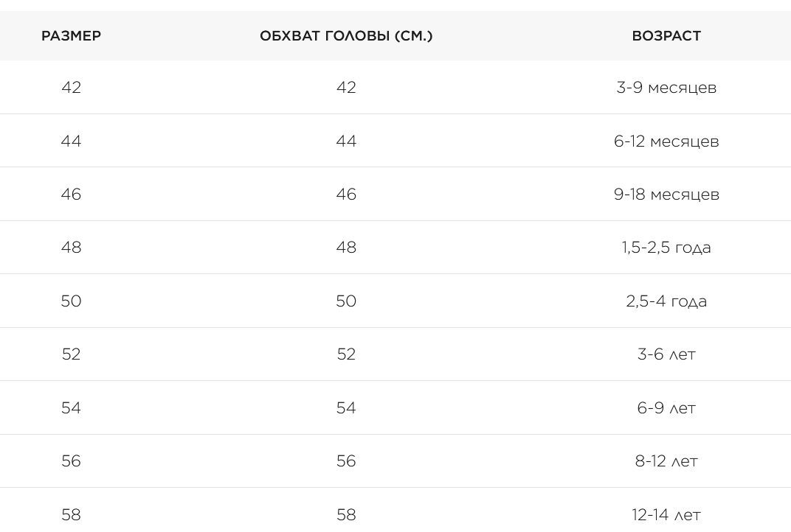The width and height of the screenshot is (791, 532).
Task: Select the "2,5-4 года" age cell
Action: coord(666,301)
